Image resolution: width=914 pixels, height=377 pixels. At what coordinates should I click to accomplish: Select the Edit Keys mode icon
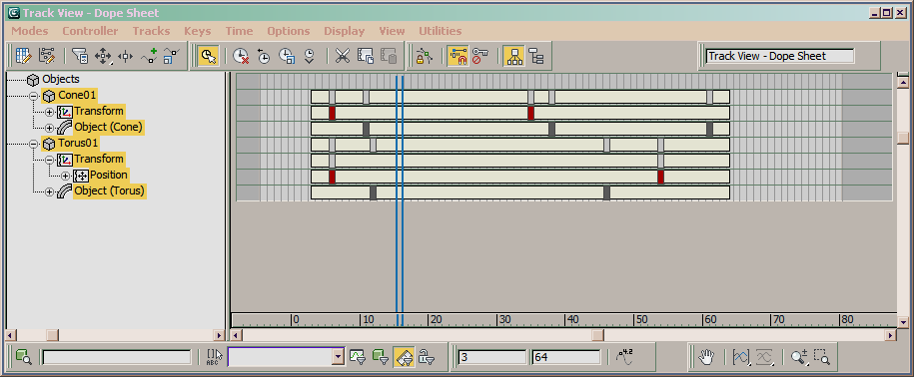pyautogui.click(x=23, y=57)
